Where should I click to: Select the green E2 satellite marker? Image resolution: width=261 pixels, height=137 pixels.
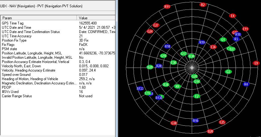pos(197,96)
